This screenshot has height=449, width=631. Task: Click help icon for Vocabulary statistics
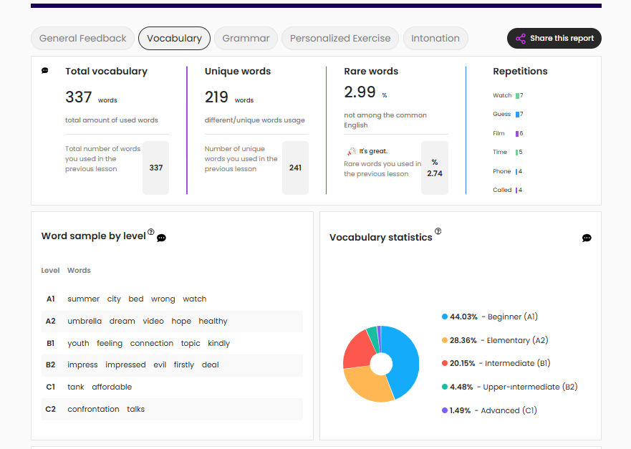(438, 231)
